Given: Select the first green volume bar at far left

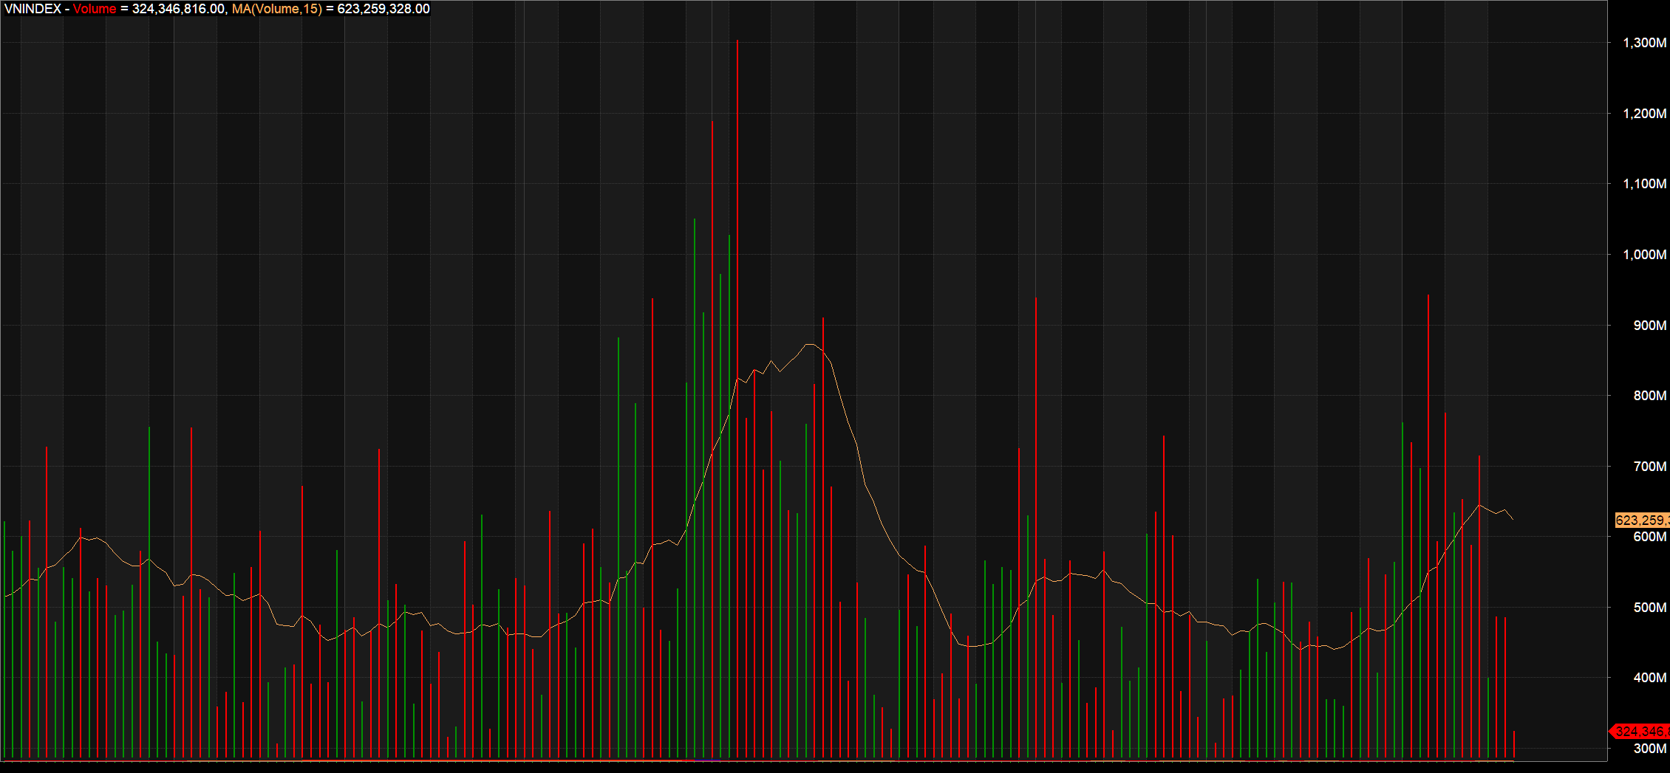Looking at the screenshot, I should (x=4, y=635).
